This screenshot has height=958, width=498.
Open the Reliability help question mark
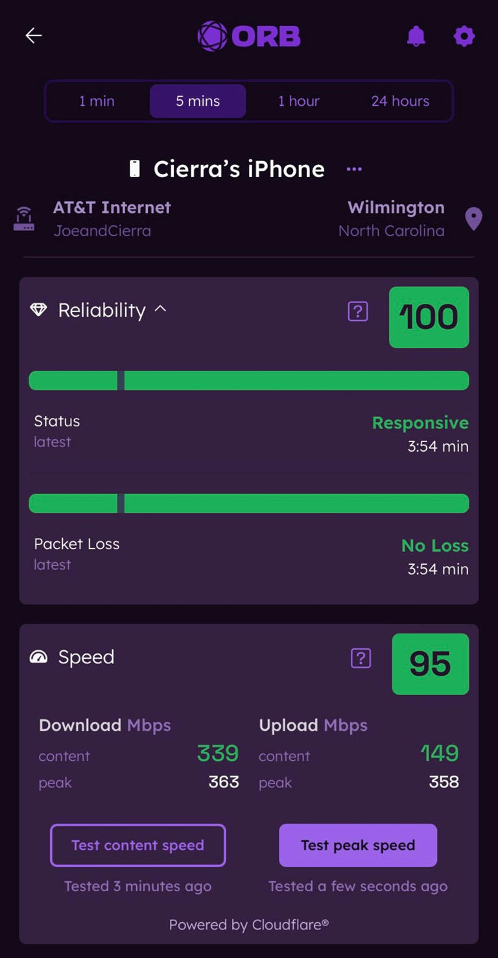(358, 312)
